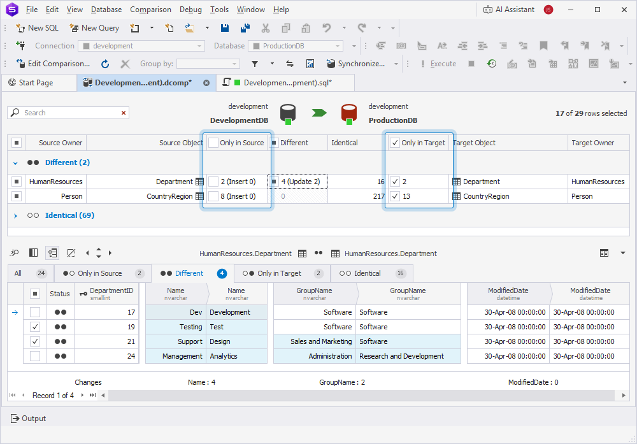
Task: Click the Refresh comparison icon
Action: coord(105,64)
